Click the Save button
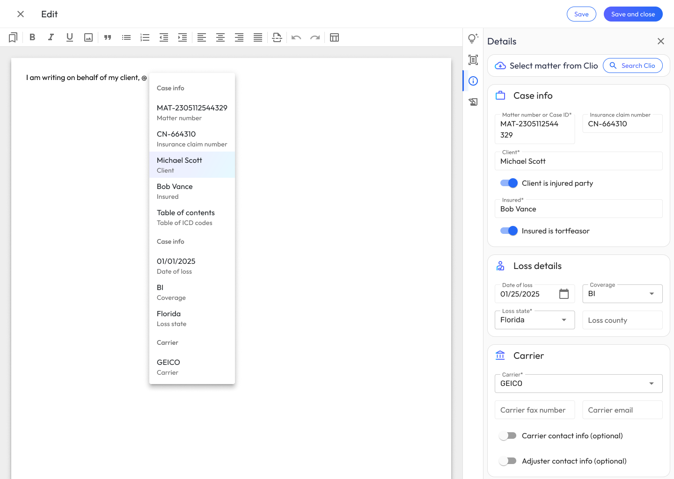Image resolution: width=674 pixels, height=479 pixels. coord(581,14)
